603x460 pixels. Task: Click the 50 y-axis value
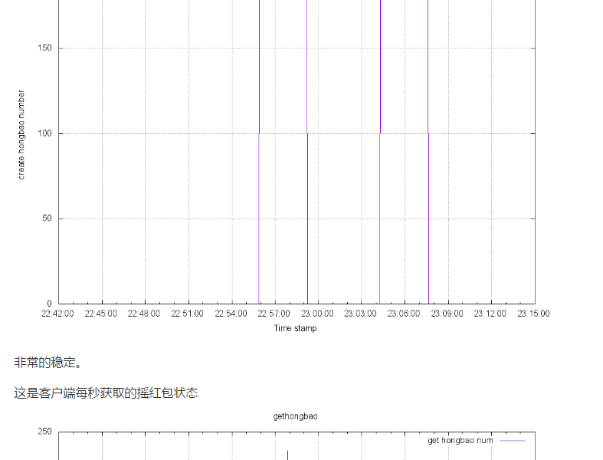(47, 219)
